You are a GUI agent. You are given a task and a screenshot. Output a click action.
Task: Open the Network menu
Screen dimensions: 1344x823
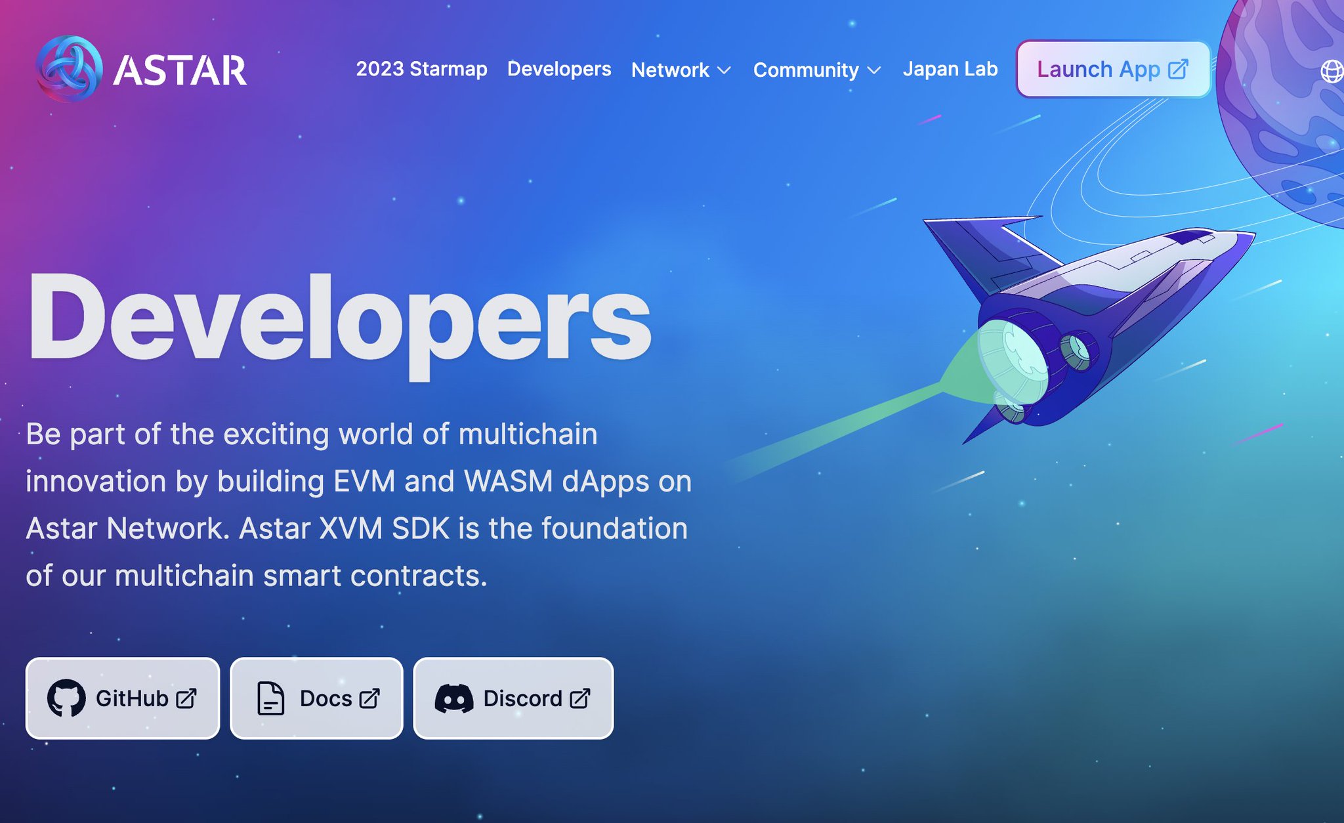coord(681,70)
